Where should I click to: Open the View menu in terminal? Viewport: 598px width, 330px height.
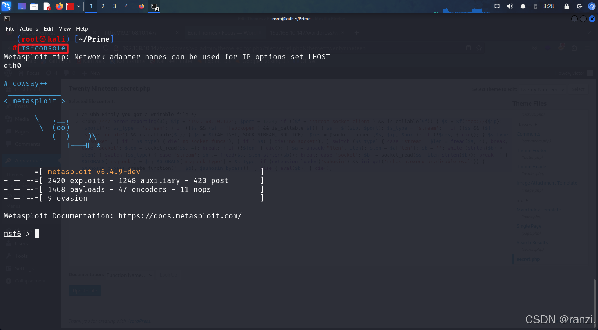point(65,29)
